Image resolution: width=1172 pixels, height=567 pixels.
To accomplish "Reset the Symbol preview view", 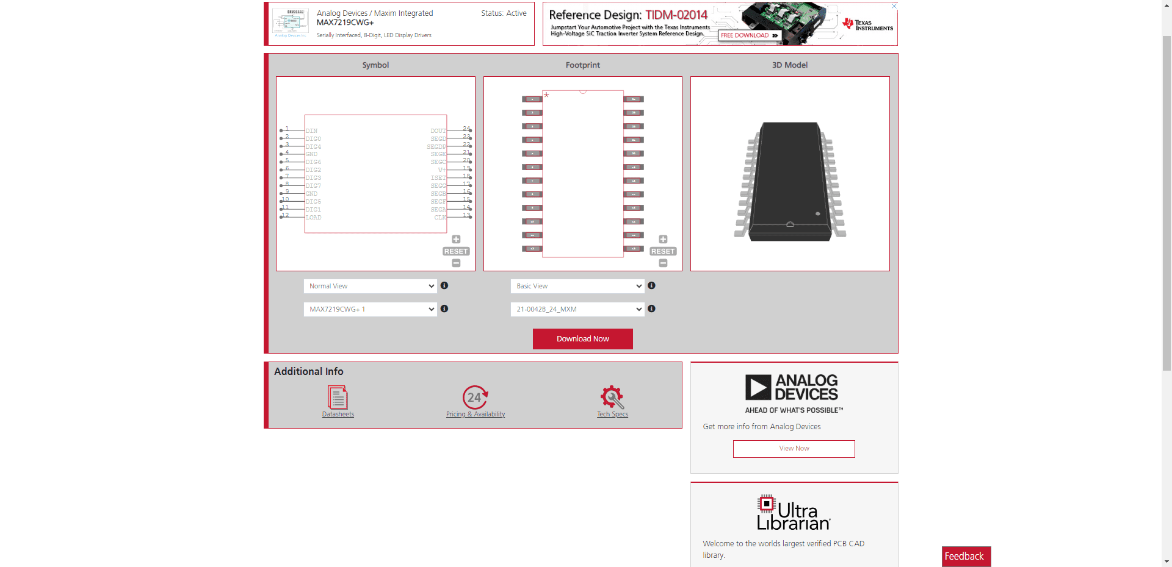I will coord(456,251).
